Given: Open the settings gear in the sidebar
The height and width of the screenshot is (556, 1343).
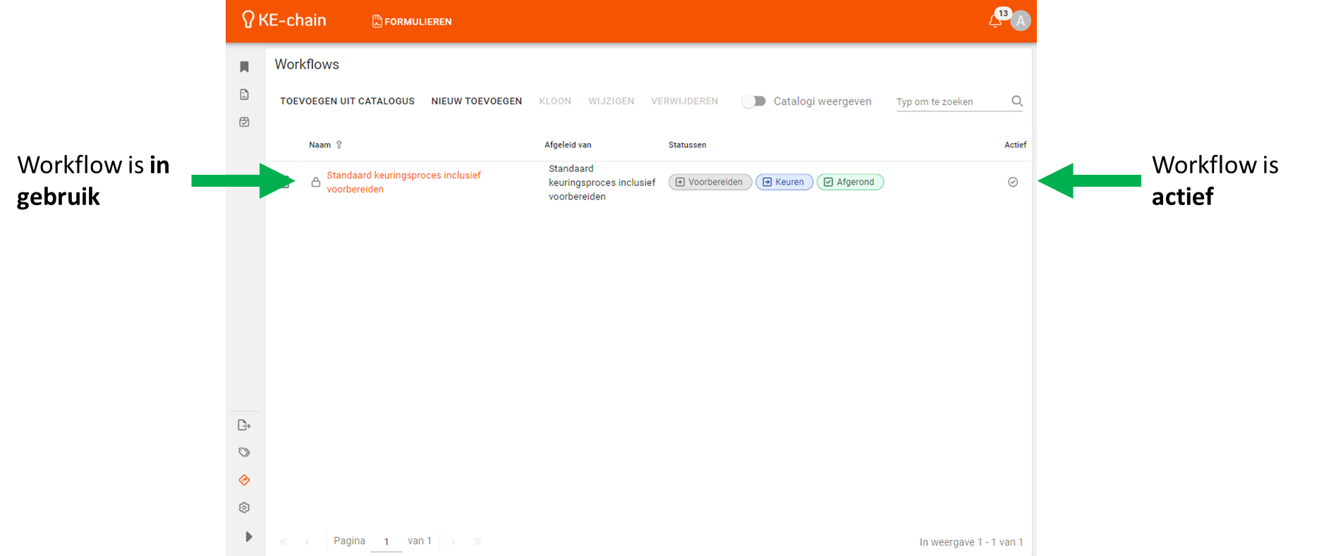Looking at the screenshot, I should (x=244, y=507).
